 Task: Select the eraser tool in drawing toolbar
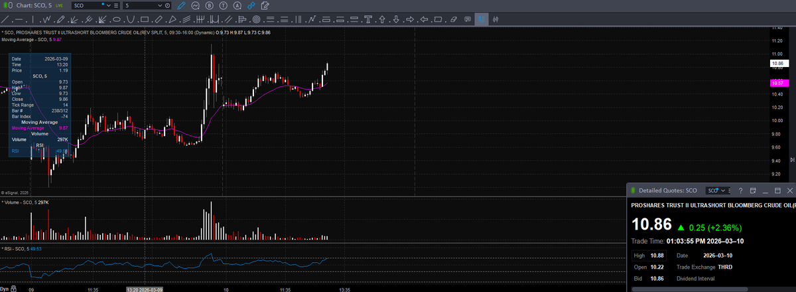(452, 19)
